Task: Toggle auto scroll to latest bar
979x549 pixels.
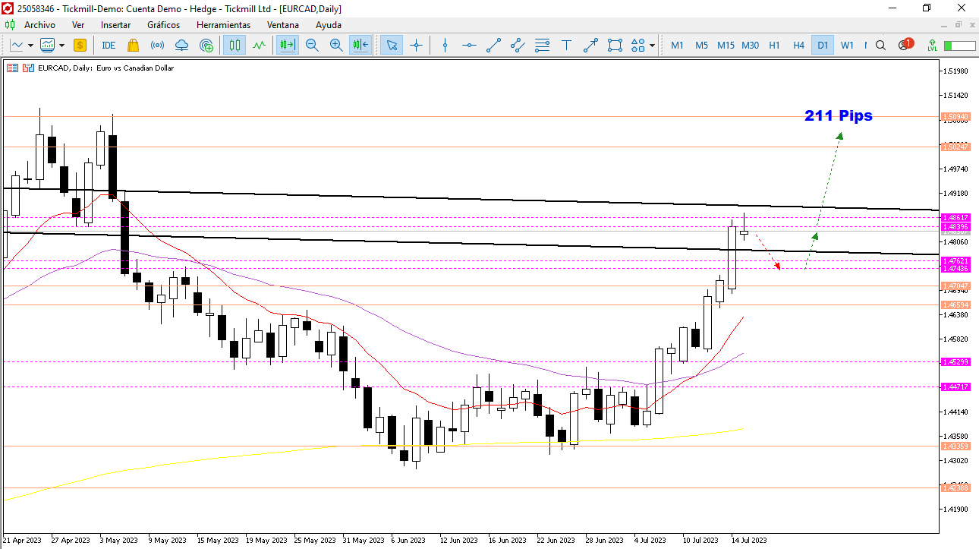Action: [x=360, y=45]
